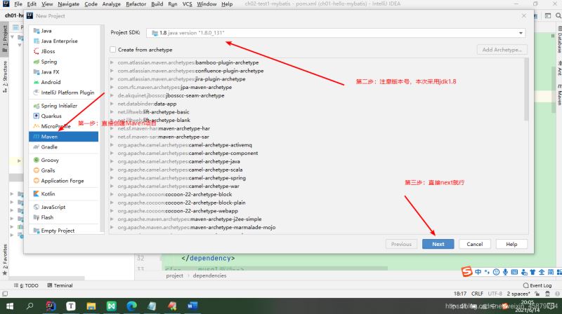Click dependencies breadcrumb in editor
The image size is (562, 314).
pyautogui.click(x=209, y=275)
